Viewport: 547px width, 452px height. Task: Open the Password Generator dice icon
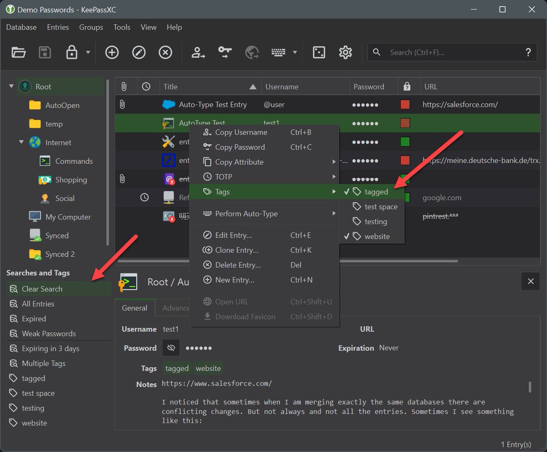(319, 52)
